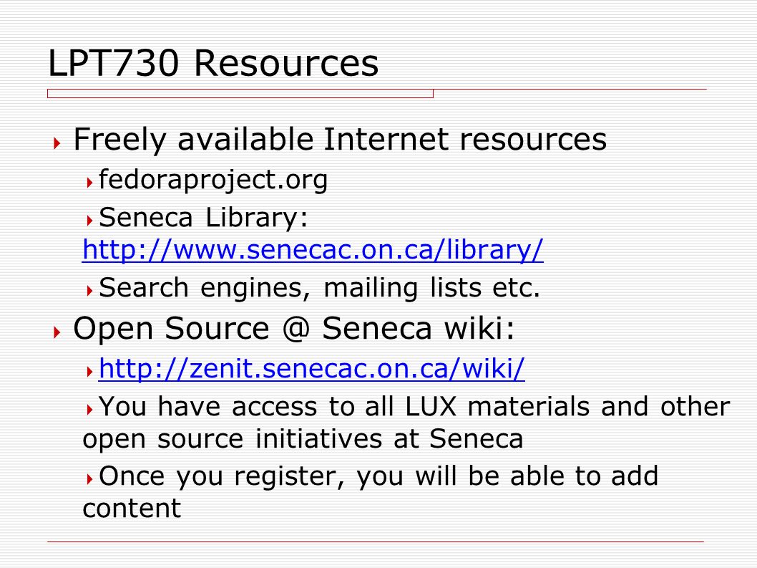The image size is (757, 568).
Task: Click the LPT730 Resources slide title
Action: (213, 63)
